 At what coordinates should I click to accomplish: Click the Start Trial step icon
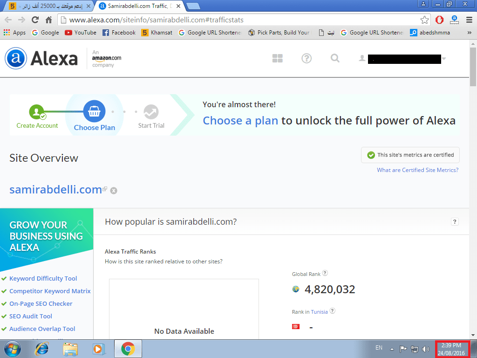click(151, 112)
